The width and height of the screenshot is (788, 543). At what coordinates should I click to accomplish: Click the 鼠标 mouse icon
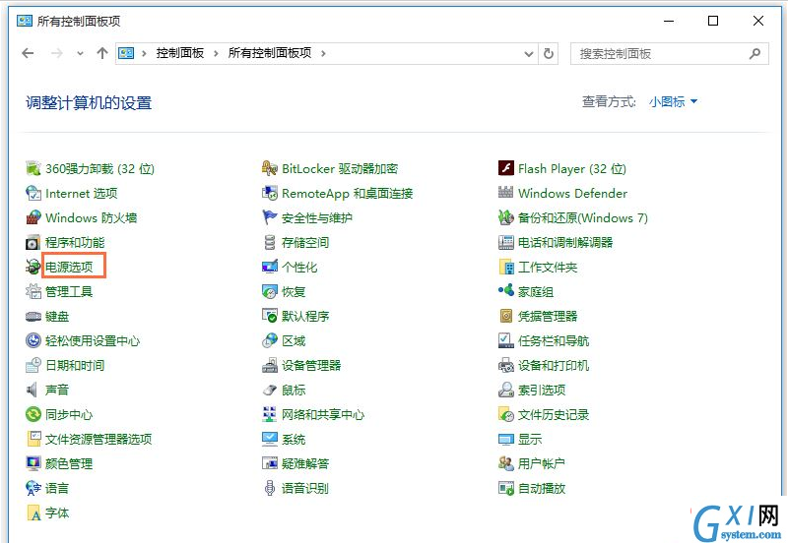[270, 390]
